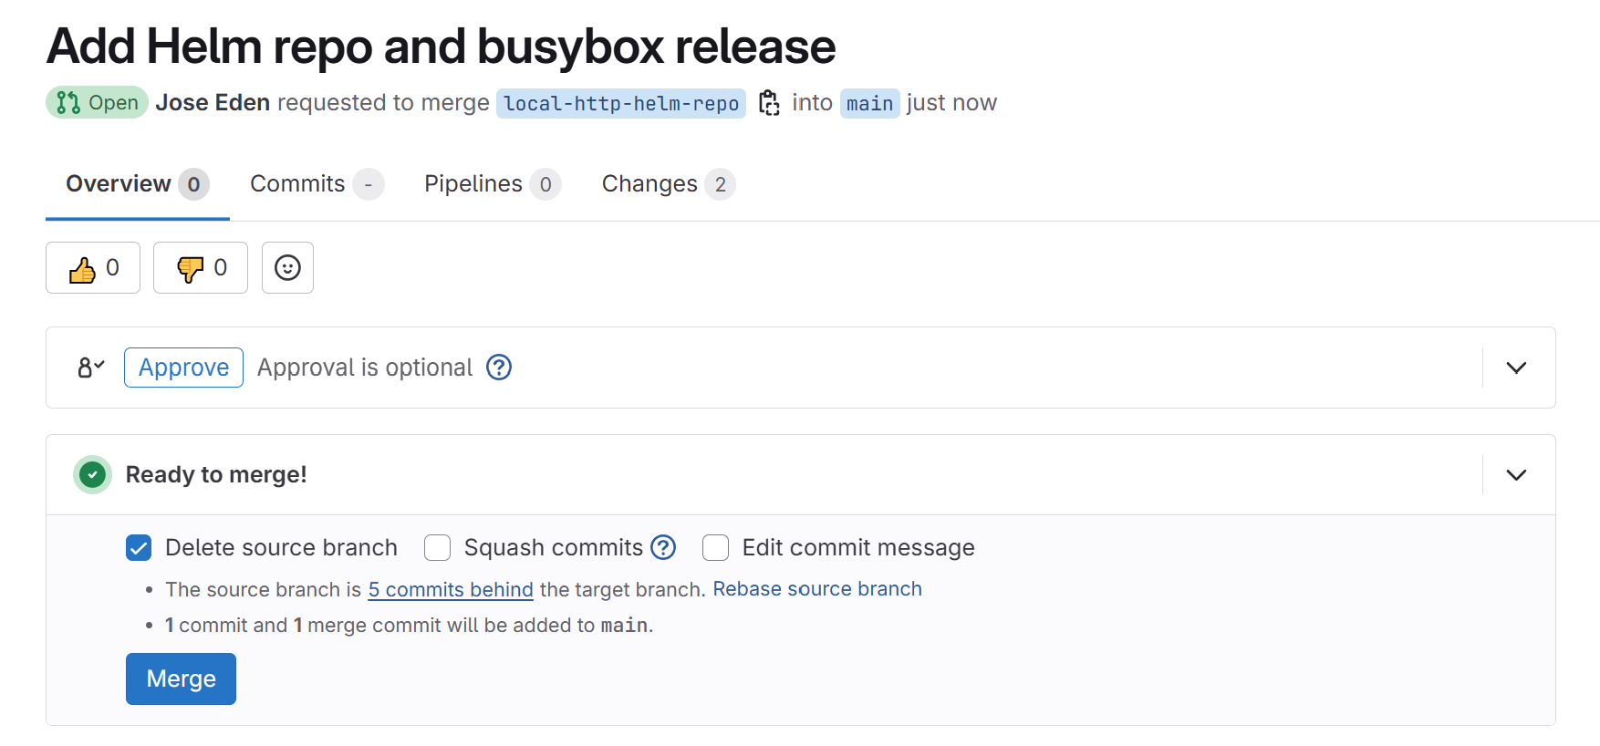
Task: Open the Changes tab
Action: (669, 184)
